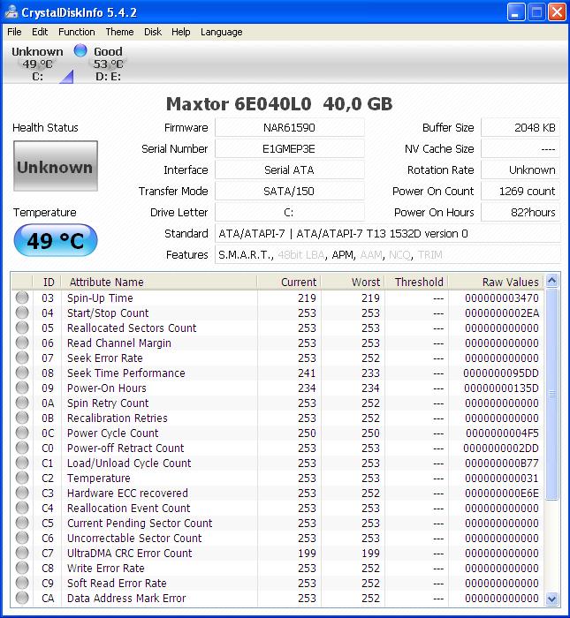Click the Raw Values column header
The height and width of the screenshot is (618, 570).
pyautogui.click(x=497, y=283)
